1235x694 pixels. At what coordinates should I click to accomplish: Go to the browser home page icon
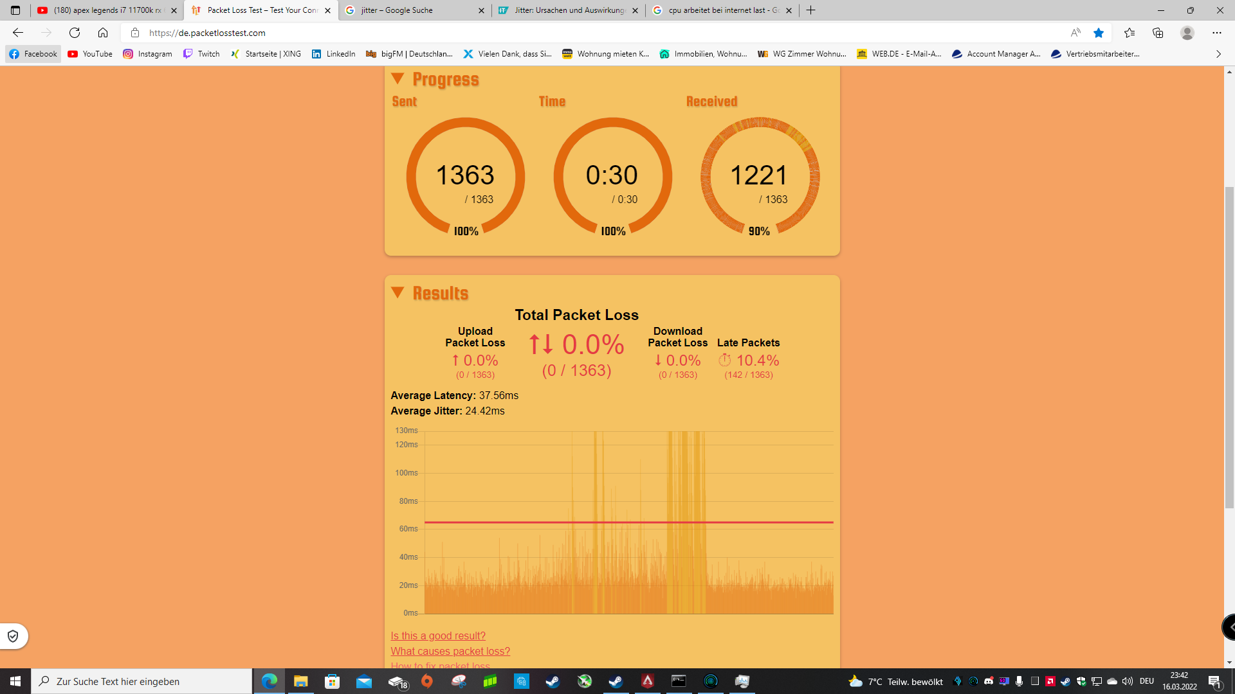coord(103,33)
